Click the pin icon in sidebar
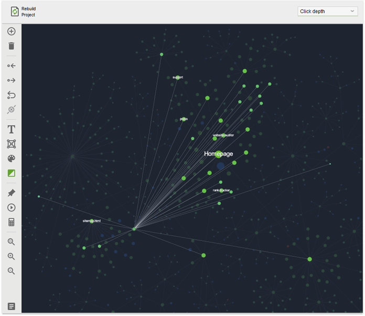 point(12,193)
